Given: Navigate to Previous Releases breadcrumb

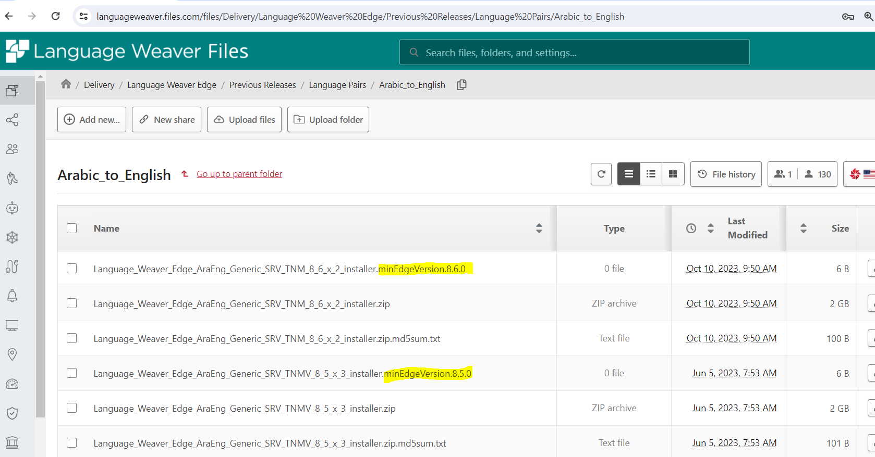Looking at the screenshot, I should click(262, 85).
